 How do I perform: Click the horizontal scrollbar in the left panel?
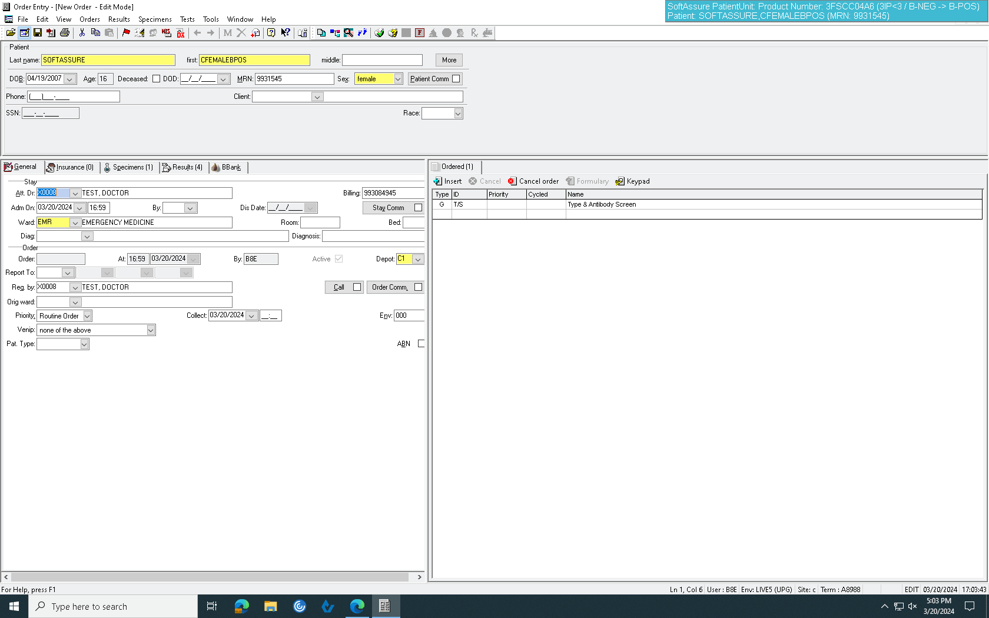tap(213, 577)
